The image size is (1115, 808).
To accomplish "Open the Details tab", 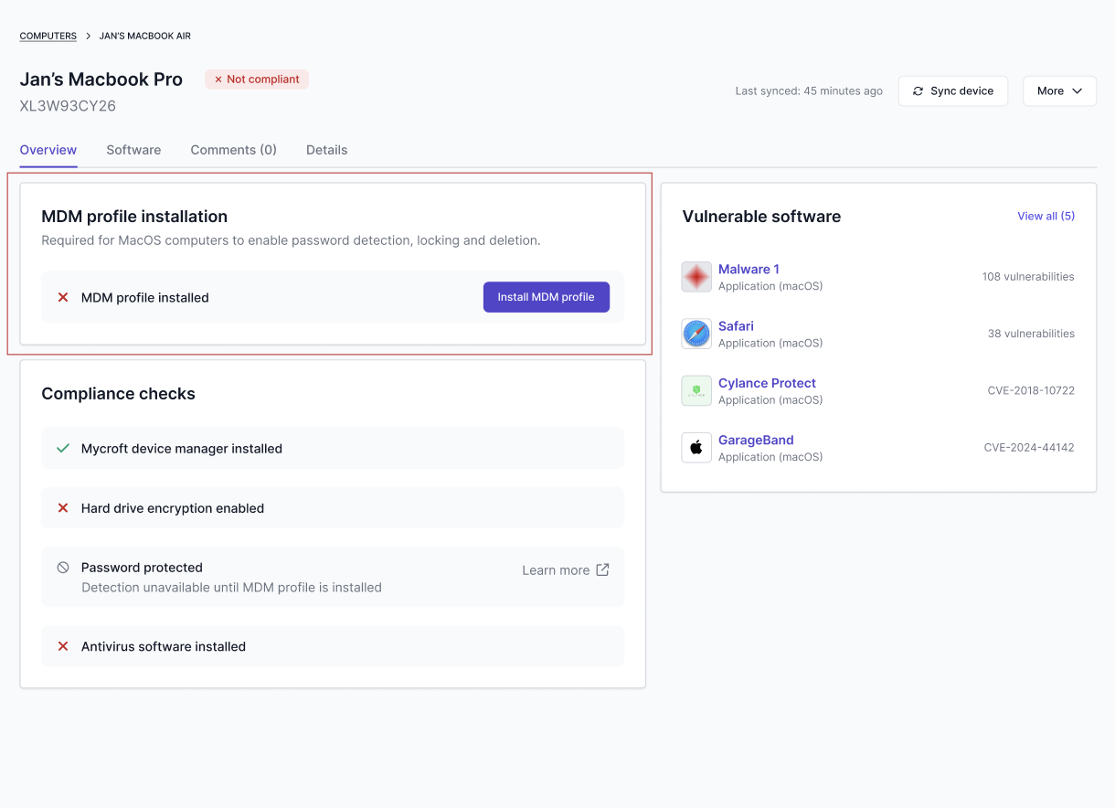I will coord(327,150).
